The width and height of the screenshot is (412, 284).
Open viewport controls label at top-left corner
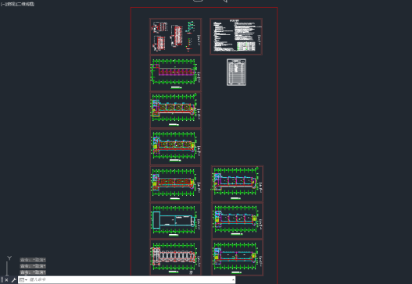coord(17,4)
